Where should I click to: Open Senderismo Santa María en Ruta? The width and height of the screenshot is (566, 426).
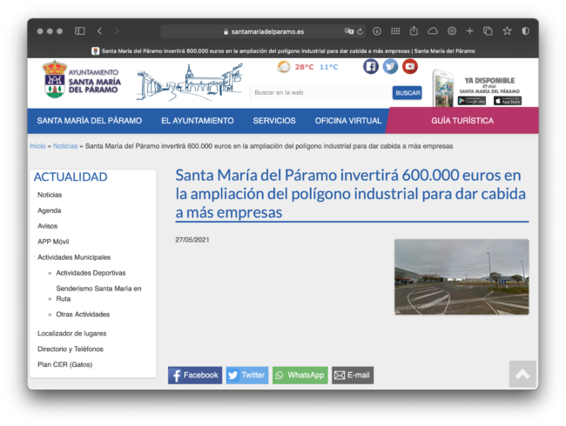click(98, 293)
